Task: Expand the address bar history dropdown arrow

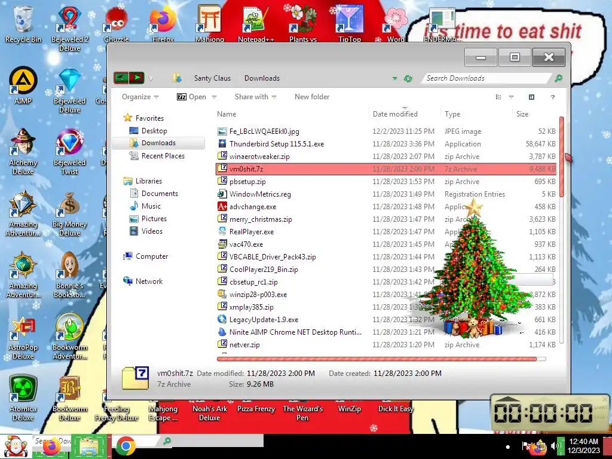Action: [x=394, y=78]
